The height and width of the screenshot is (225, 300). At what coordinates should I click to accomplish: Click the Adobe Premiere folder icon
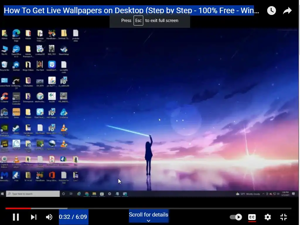pyautogui.click(x=28, y=51)
